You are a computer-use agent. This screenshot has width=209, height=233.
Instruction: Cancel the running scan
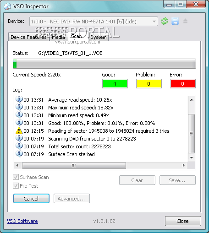pos(31,199)
